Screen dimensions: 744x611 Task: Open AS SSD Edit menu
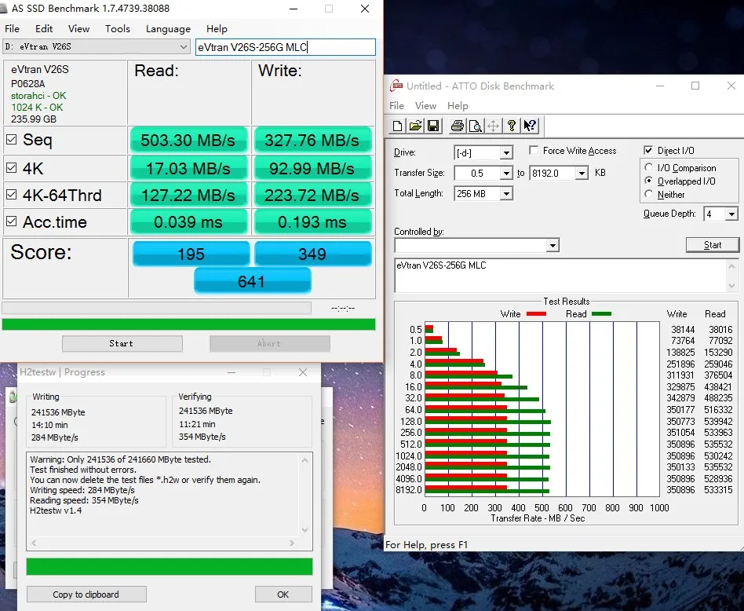[x=44, y=29]
